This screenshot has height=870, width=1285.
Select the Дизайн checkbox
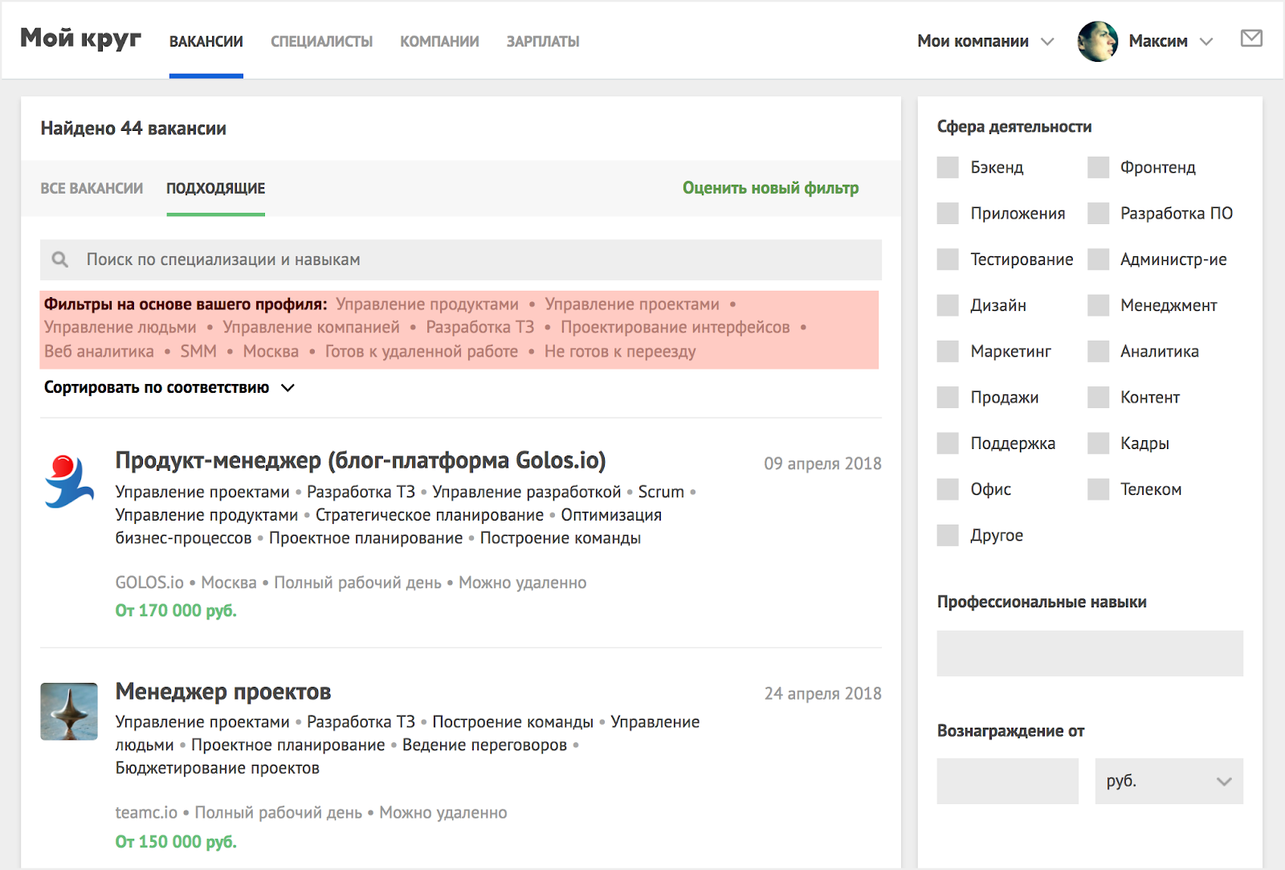(948, 305)
